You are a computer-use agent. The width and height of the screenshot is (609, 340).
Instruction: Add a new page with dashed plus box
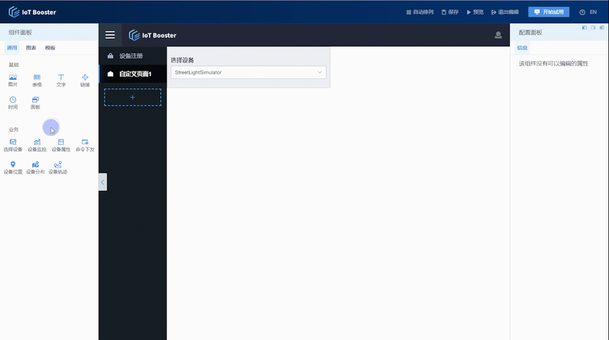[x=133, y=97]
